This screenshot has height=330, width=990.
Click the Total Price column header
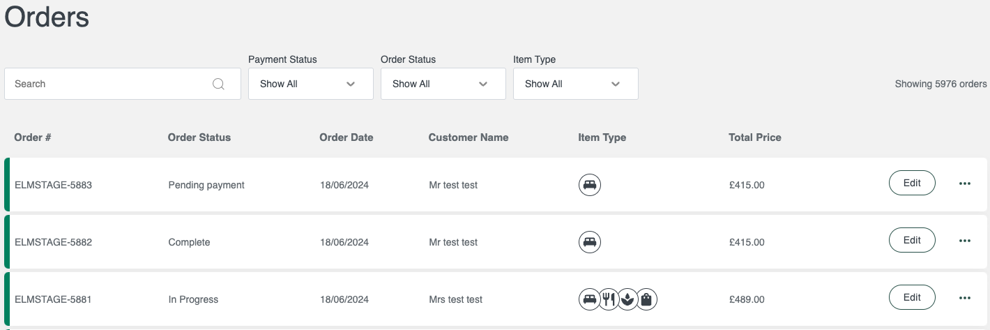pyautogui.click(x=755, y=137)
